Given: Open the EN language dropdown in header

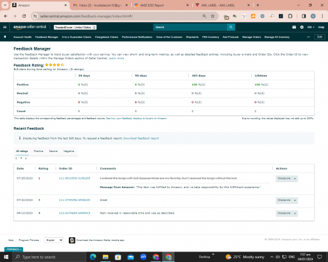Looking at the screenshot, I should tap(311, 28).
